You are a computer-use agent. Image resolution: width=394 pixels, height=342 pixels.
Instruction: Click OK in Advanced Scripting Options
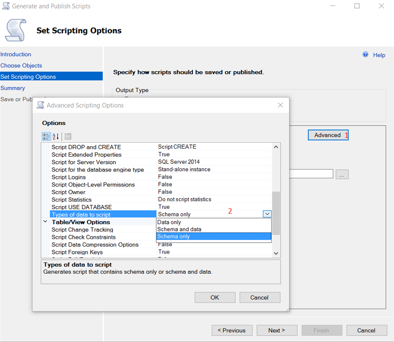coord(215,297)
